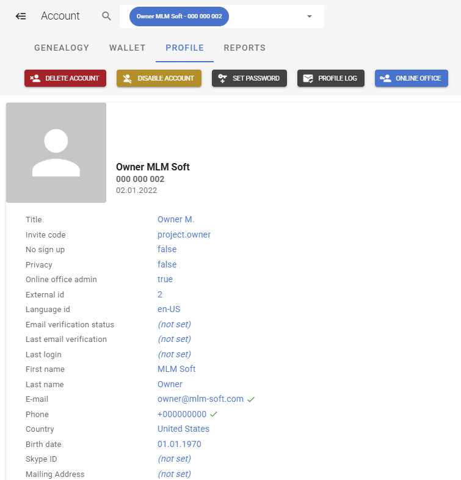Screen dimensions: 461x480
Task: Click the profile avatar placeholder image
Action: [56, 153]
